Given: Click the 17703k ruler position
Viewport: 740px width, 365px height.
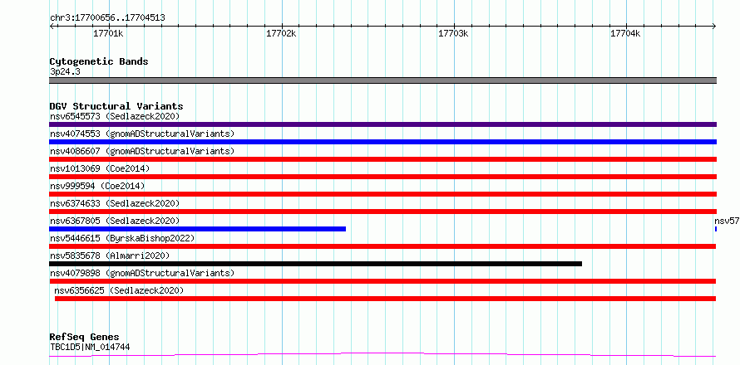Looking at the screenshot, I should tap(453, 33).
